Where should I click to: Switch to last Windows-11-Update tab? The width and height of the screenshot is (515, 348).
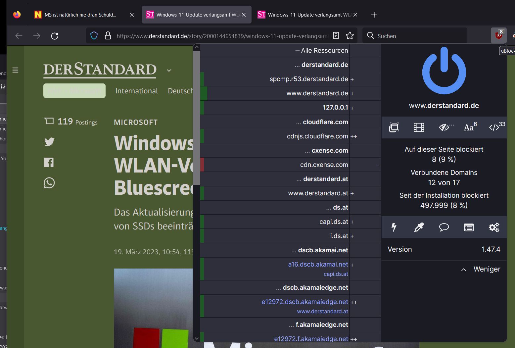(x=304, y=15)
